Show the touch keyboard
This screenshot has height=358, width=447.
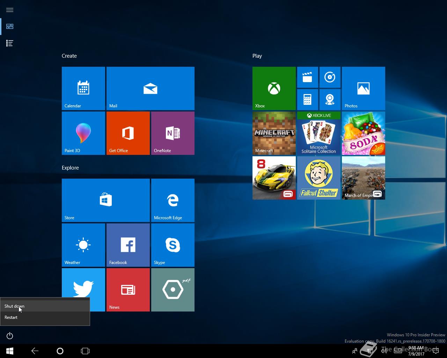pos(398,351)
